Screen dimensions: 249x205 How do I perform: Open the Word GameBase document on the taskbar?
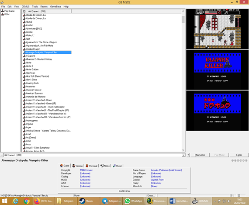179,201
